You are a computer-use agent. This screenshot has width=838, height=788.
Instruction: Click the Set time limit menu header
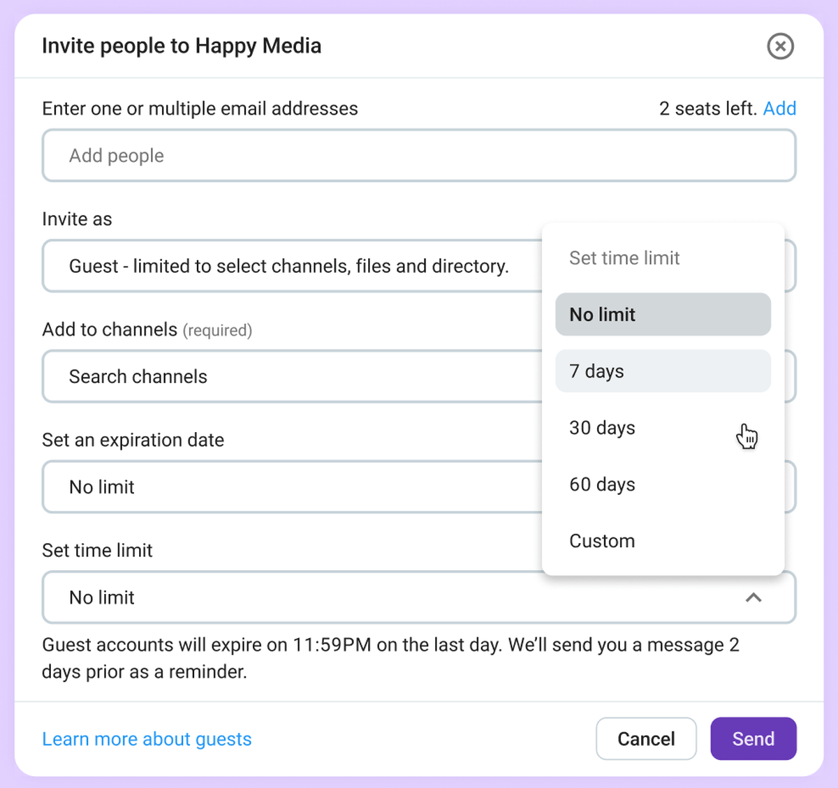point(624,258)
